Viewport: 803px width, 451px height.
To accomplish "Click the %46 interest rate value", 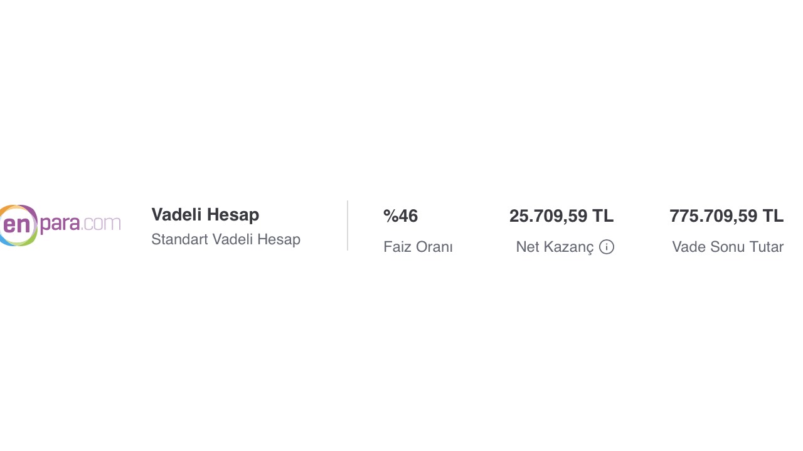I will (x=401, y=216).
